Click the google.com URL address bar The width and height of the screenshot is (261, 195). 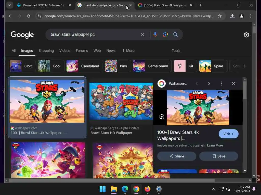click(129, 16)
